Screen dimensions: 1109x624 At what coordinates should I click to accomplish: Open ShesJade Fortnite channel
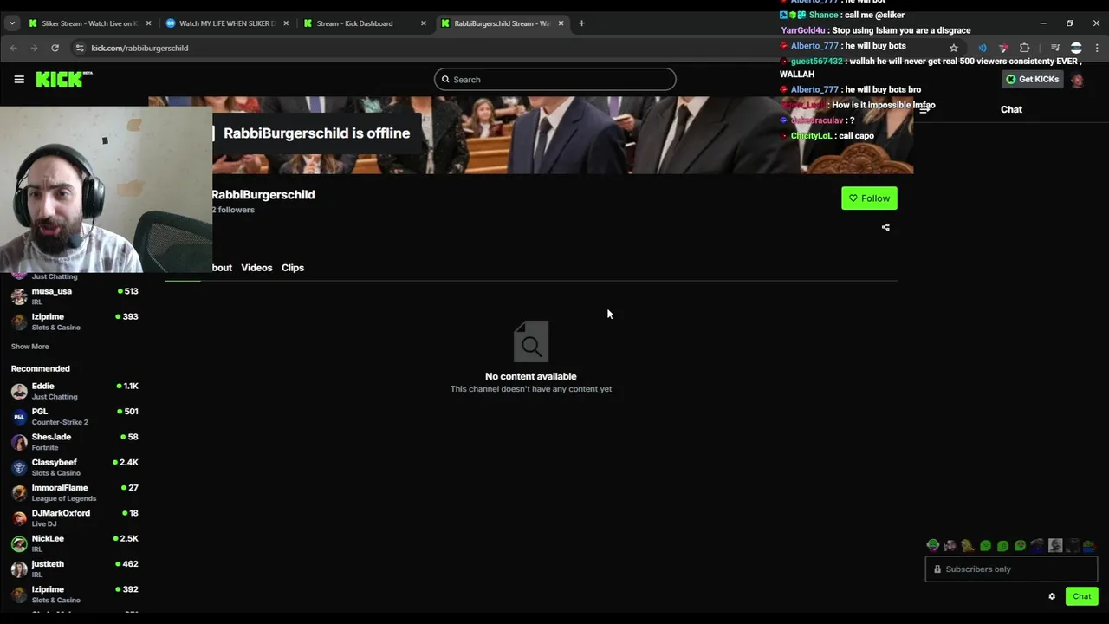(74, 442)
